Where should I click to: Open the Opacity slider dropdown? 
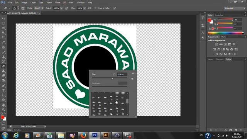(61, 8)
